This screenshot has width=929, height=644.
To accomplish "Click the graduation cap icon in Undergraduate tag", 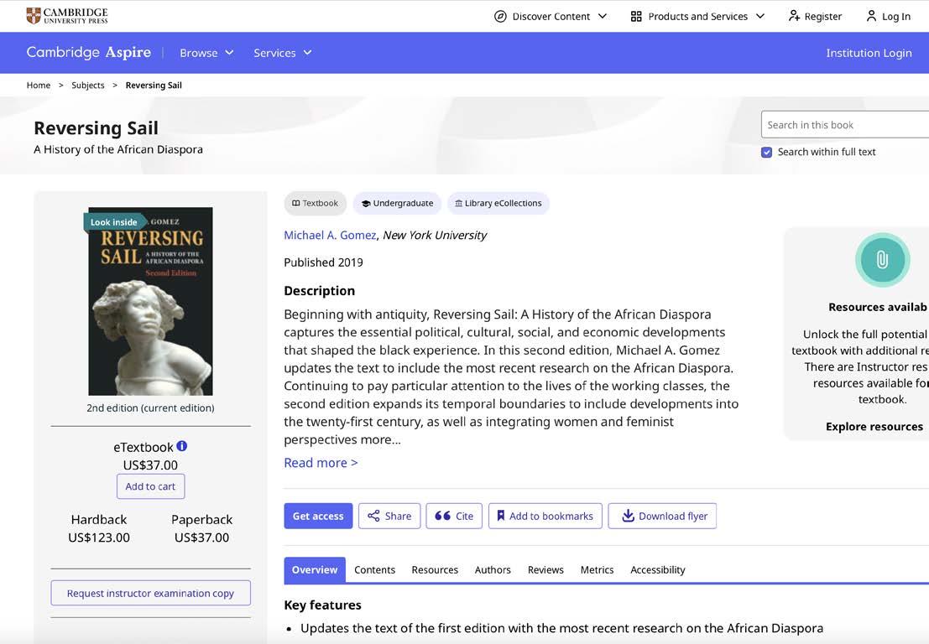I will coord(366,204).
